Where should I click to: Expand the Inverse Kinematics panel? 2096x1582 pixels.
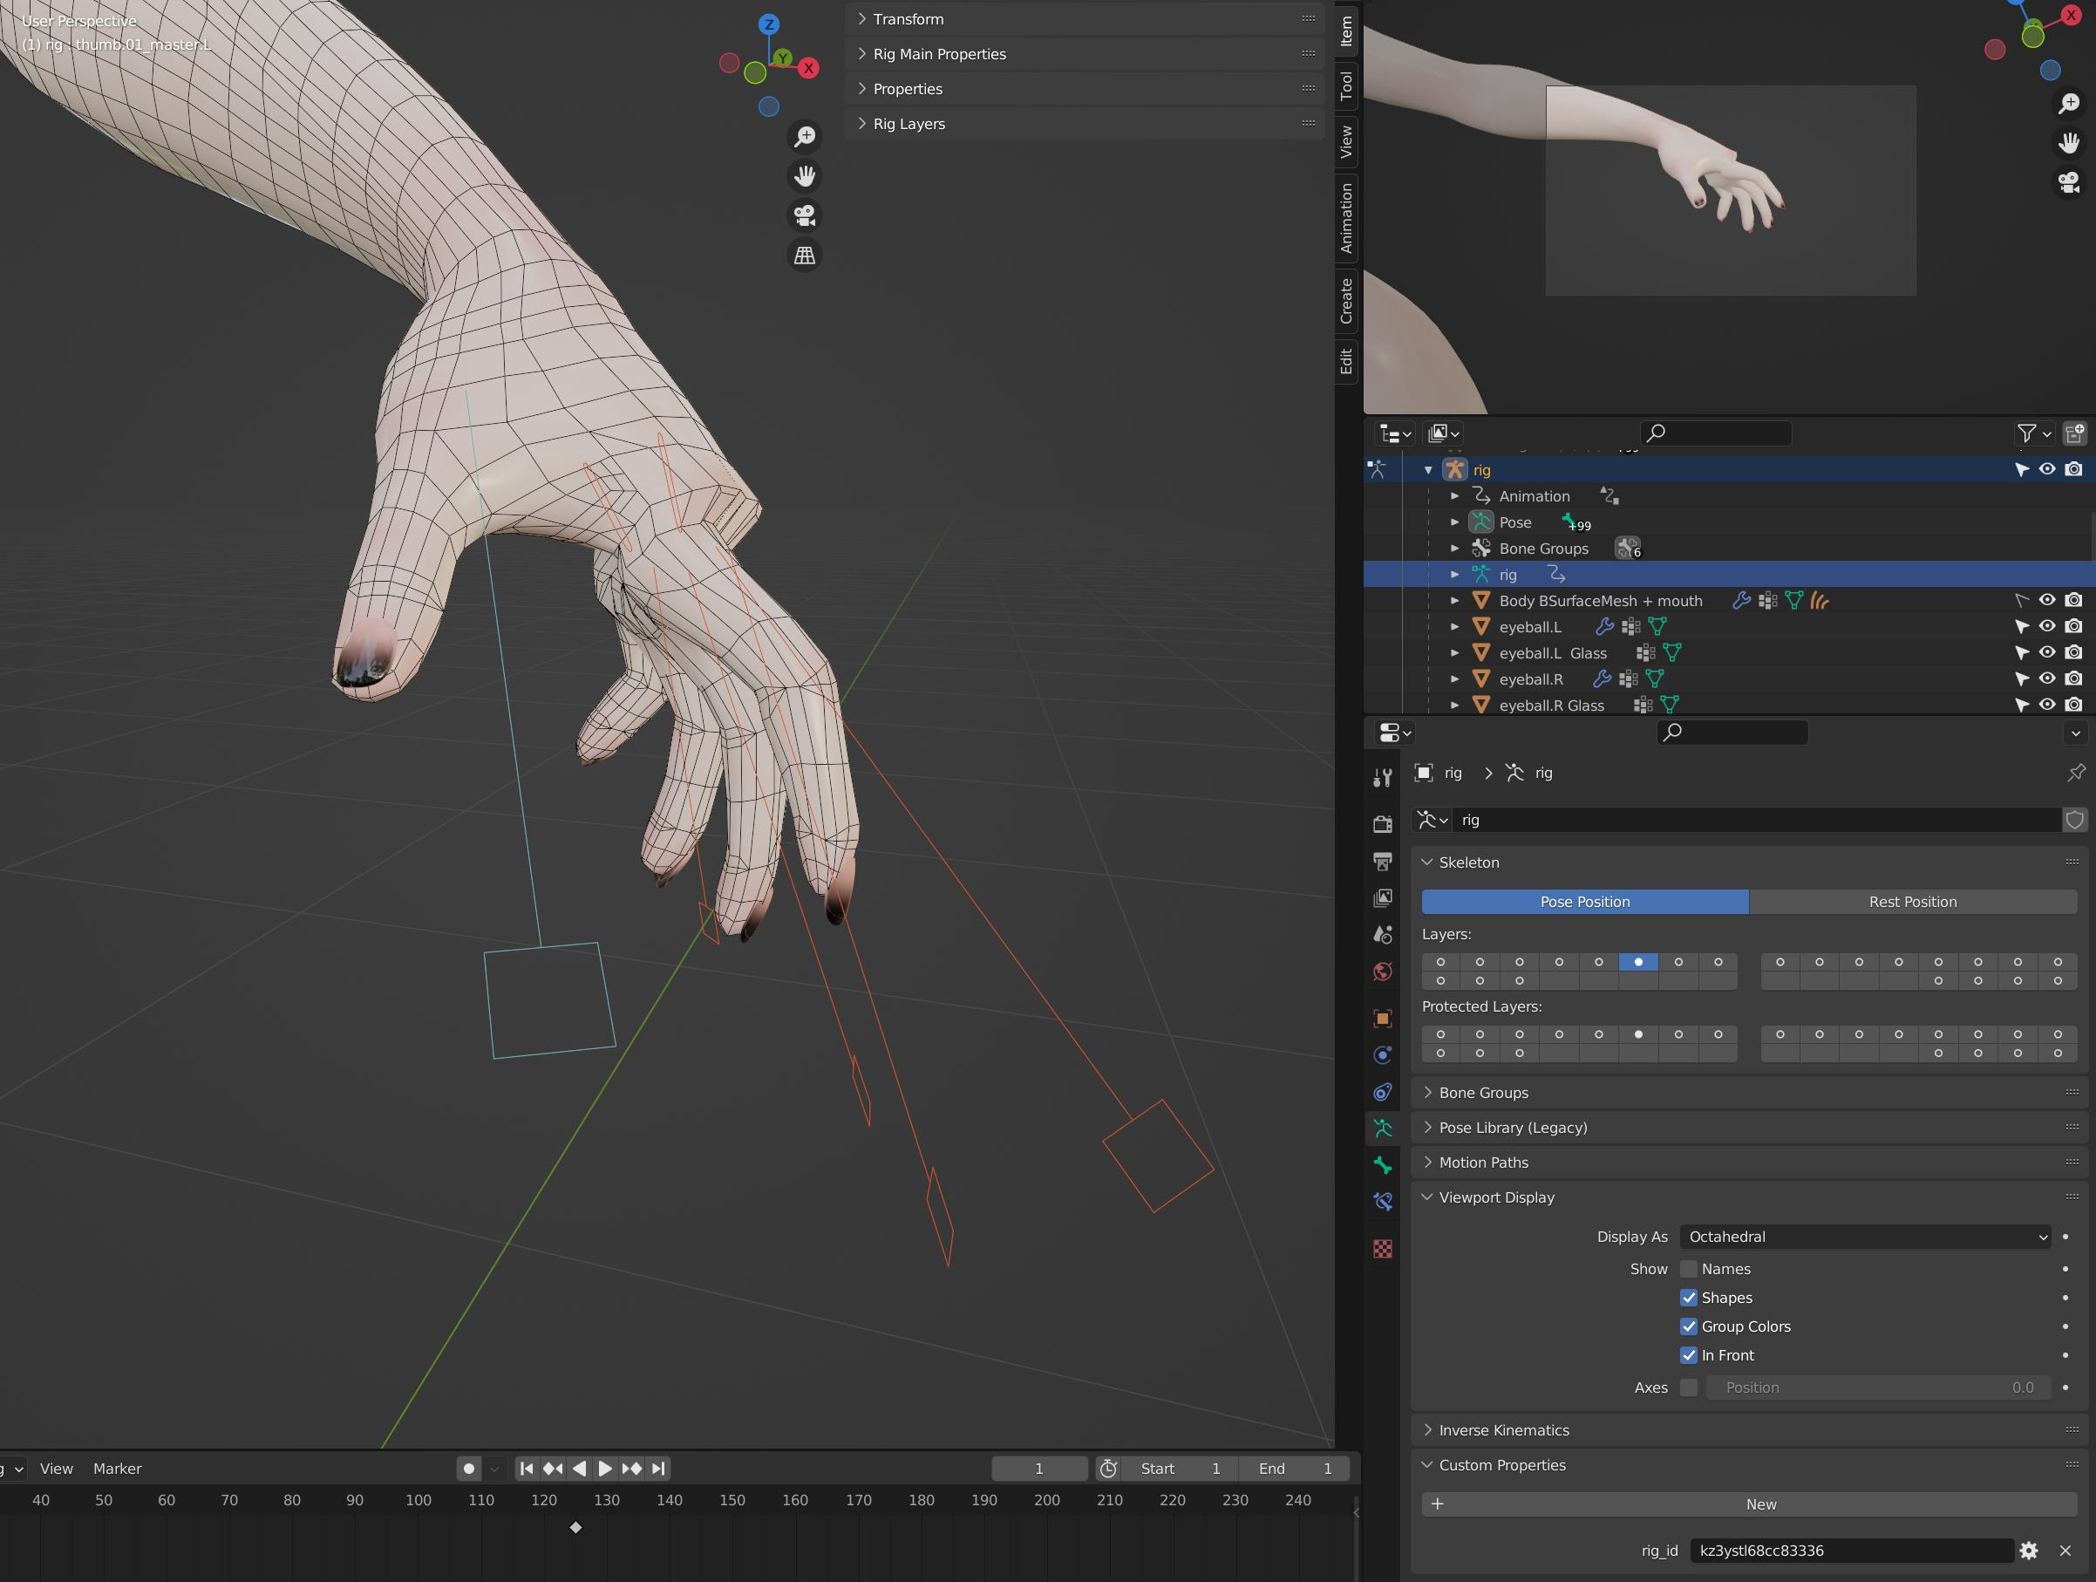(x=1749, y=1430)
